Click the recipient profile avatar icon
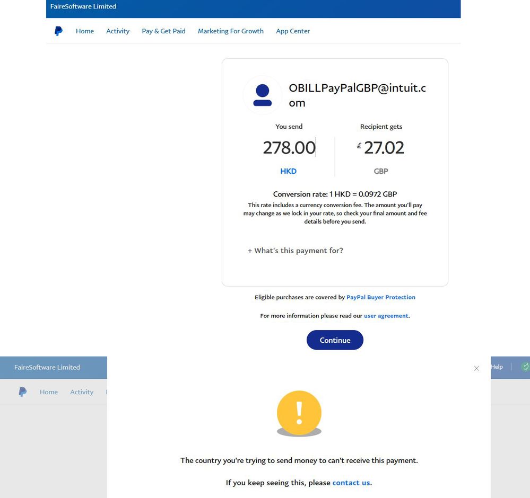Image resolution: width=530 pixels, height=498 pixels. (x=263, y=95)
